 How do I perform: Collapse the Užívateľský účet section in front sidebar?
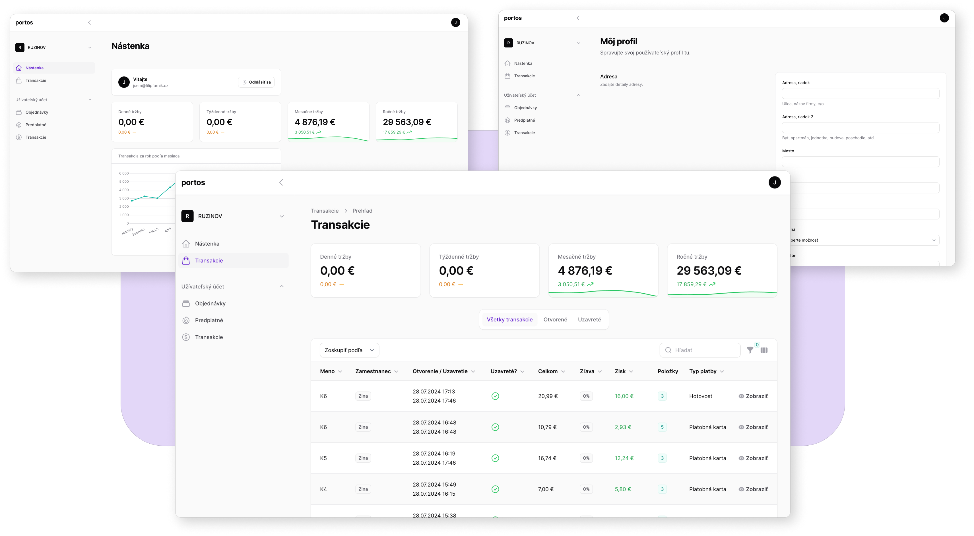tap(281, 286)
